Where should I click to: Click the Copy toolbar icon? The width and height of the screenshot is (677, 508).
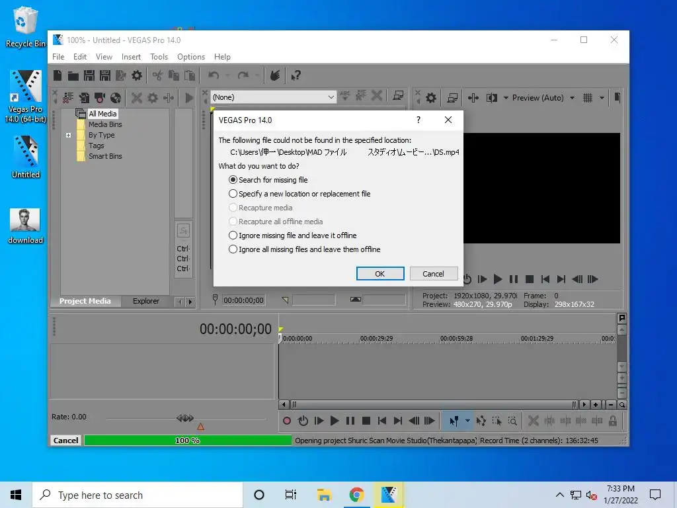(x=174, y=75)
